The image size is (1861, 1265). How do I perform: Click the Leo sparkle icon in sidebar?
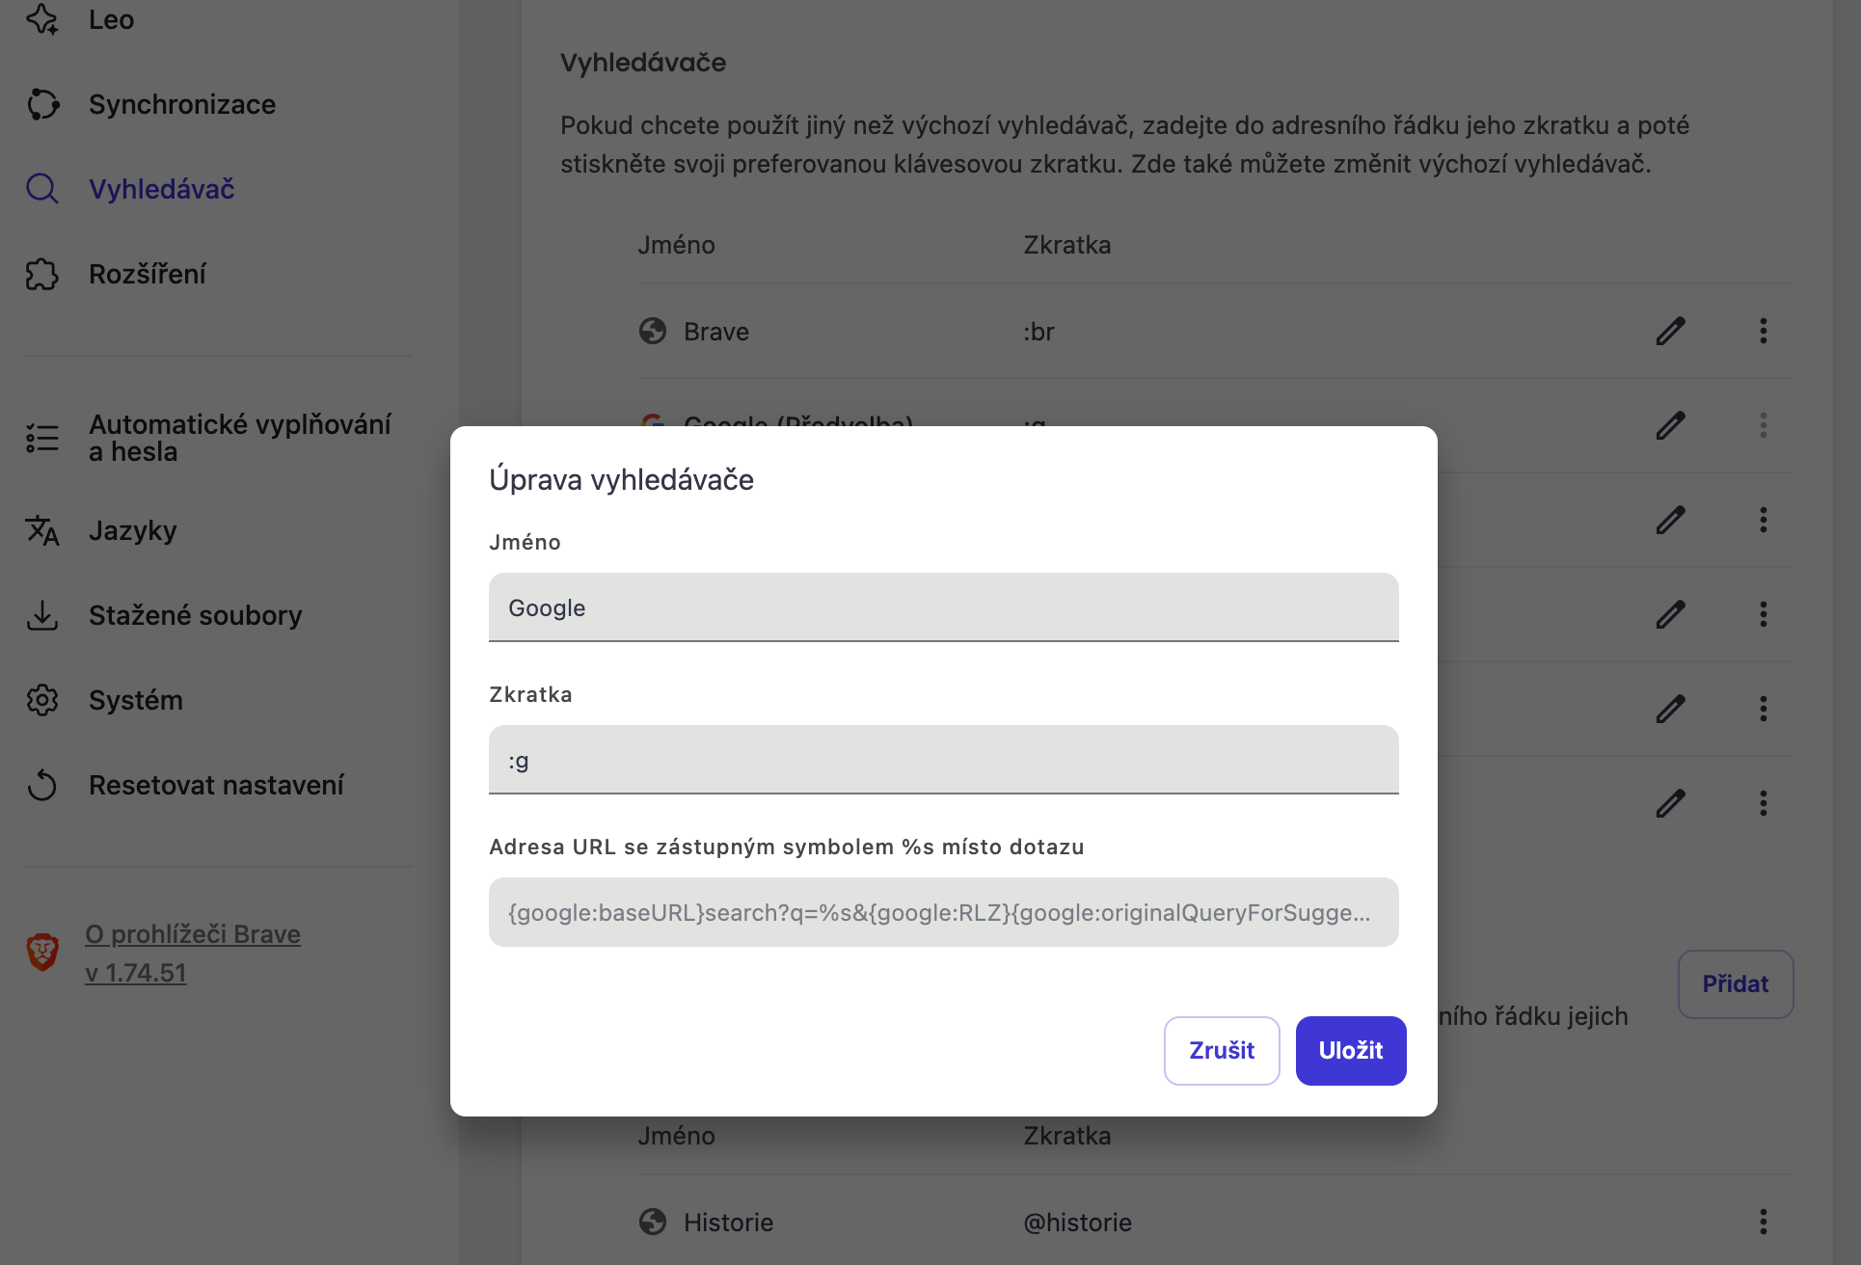click(42, 19)
